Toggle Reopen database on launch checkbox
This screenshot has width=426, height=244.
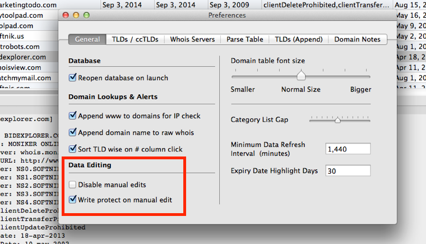(72, 77)
